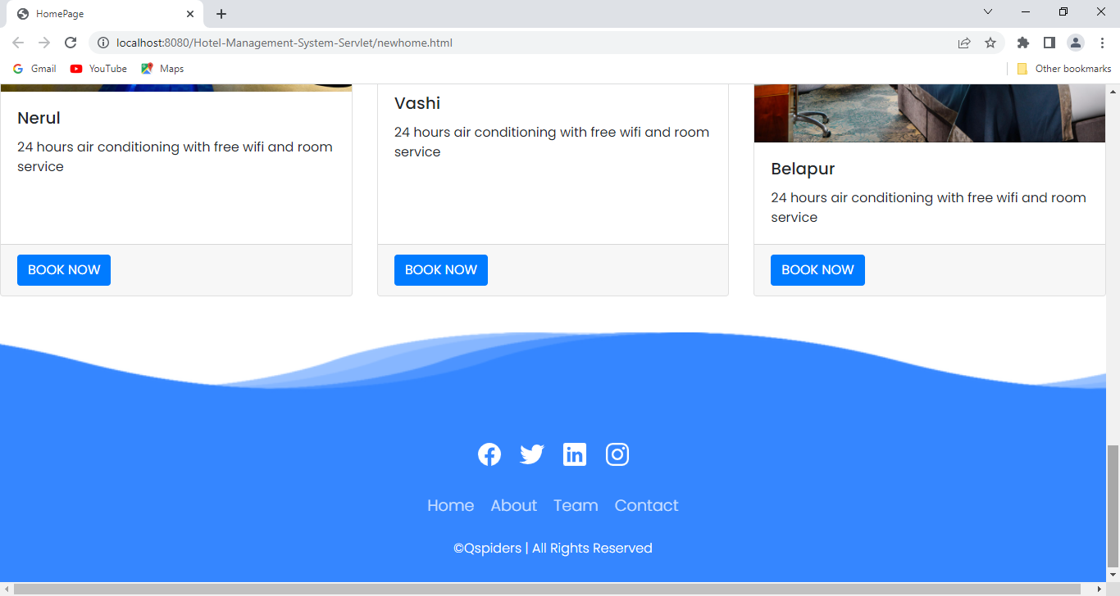Click the Belapur card title
Image resolution: width=1120 pixels, height=596 pixels.
[803, 169]
